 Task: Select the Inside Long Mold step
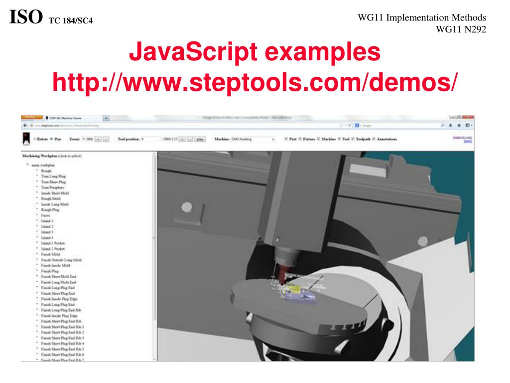(55, 204)
